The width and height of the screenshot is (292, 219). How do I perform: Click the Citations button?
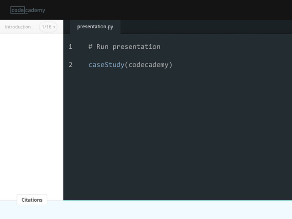point(32,200)
